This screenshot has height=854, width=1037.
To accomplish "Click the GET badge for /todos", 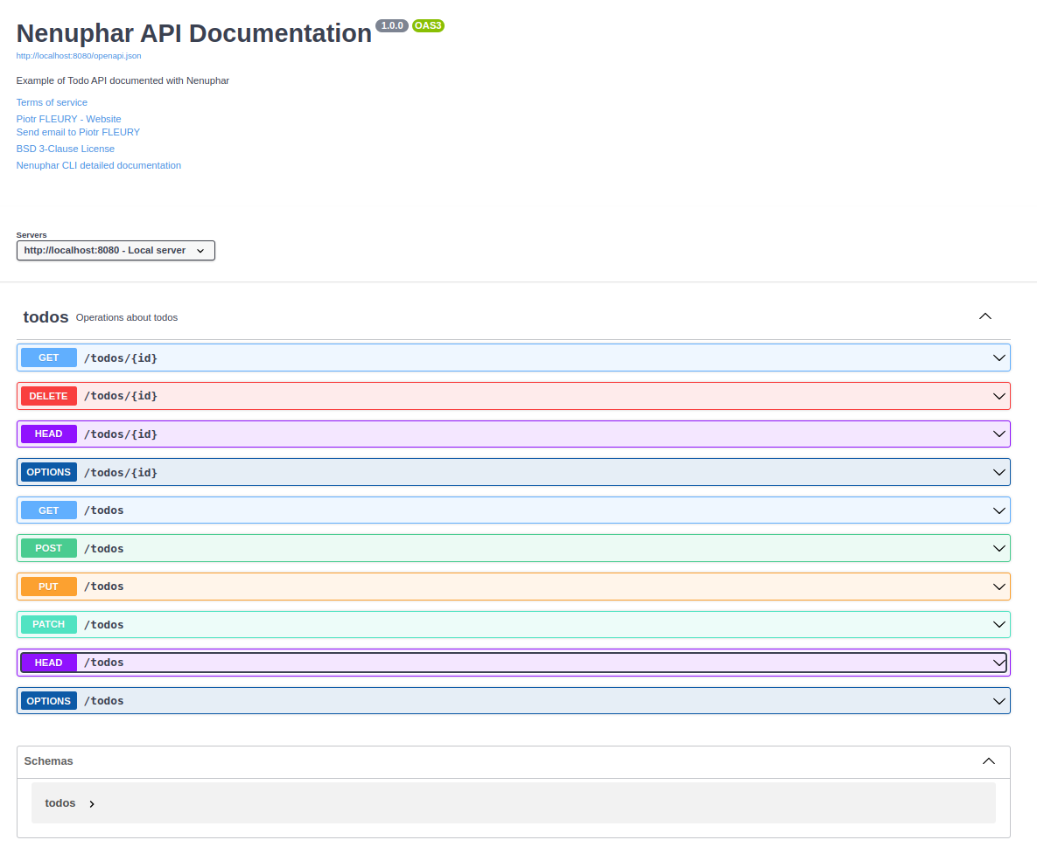I will tap(49, 510).
